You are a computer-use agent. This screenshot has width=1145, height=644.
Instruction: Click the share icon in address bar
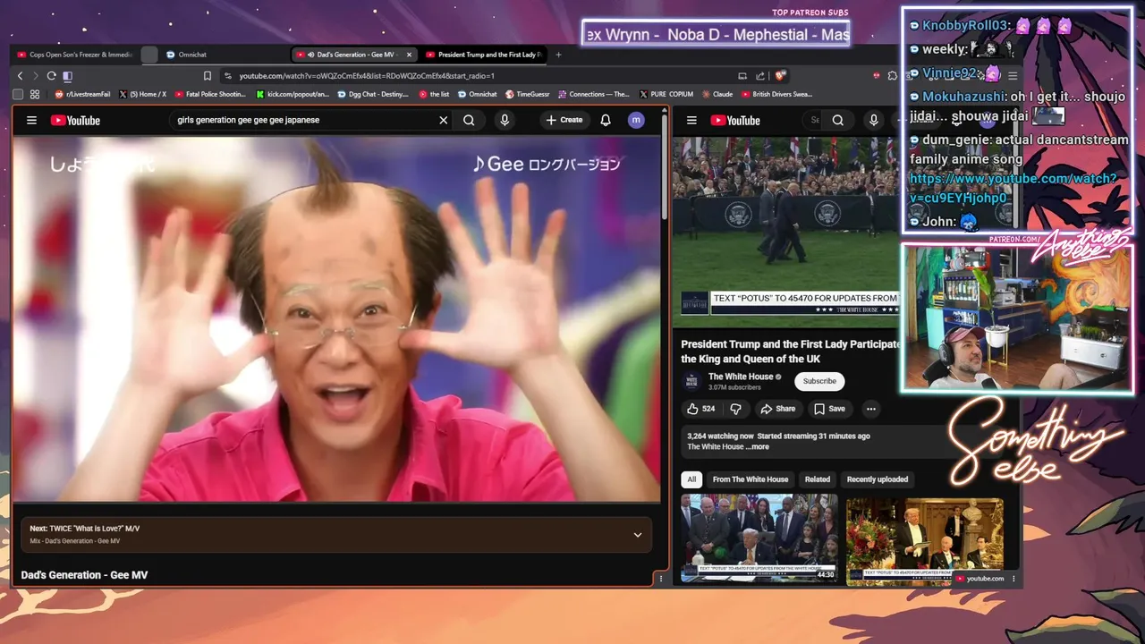point(760,76)
